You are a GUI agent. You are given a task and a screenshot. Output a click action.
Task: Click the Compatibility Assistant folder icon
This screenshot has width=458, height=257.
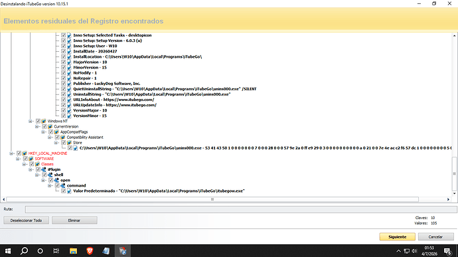coord(63,137)
